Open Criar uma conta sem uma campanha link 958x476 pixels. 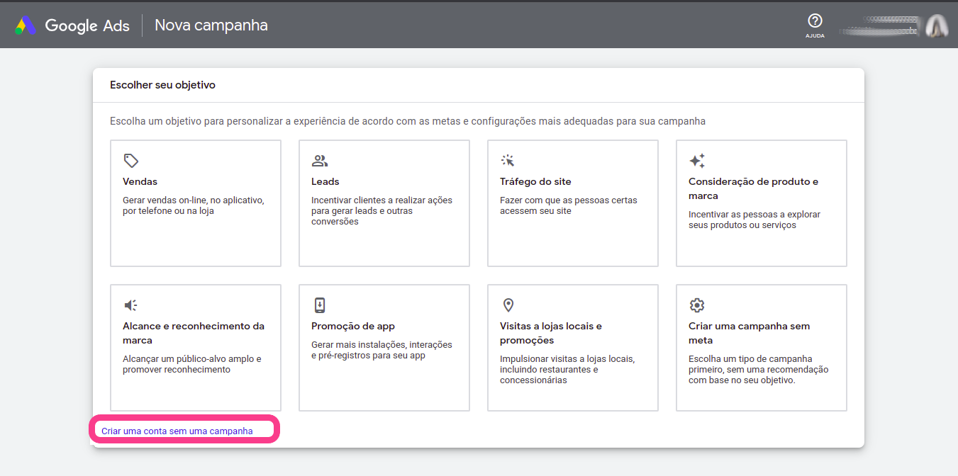click(177, 431)
